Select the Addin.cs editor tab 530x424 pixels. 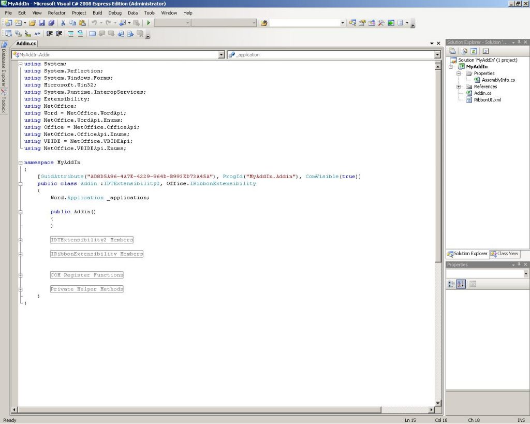[26, 43]
